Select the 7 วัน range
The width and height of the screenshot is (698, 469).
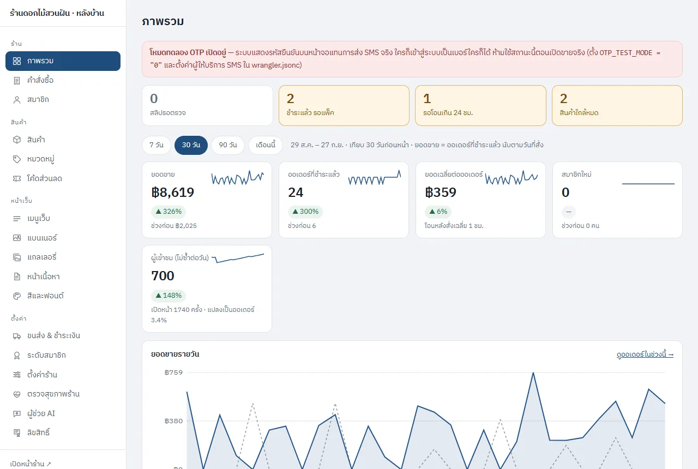click(x=157, y=145)
